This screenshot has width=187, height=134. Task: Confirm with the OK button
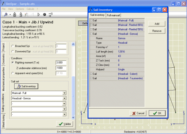pos(157,113)
